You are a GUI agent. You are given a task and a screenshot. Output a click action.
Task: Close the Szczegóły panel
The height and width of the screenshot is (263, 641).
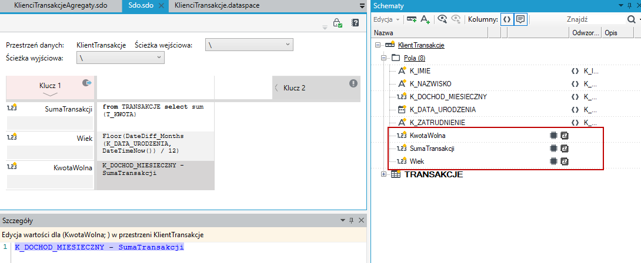click(361, 221)
